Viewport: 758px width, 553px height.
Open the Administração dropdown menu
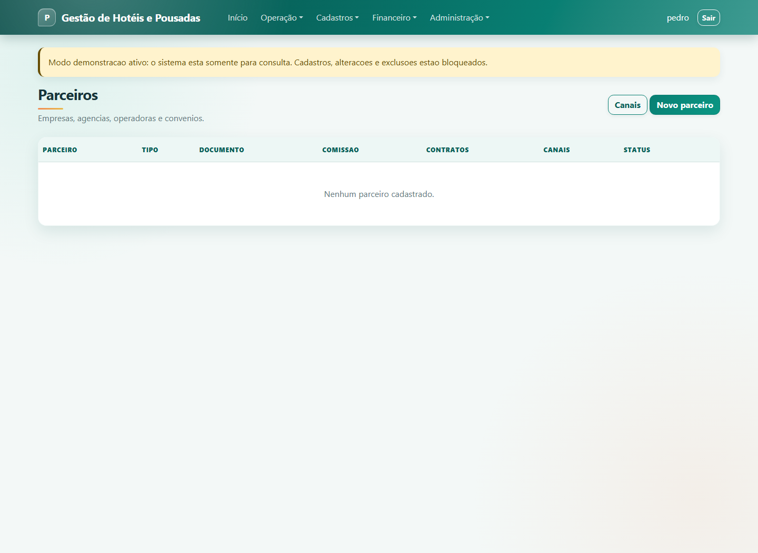coord(460,17)
